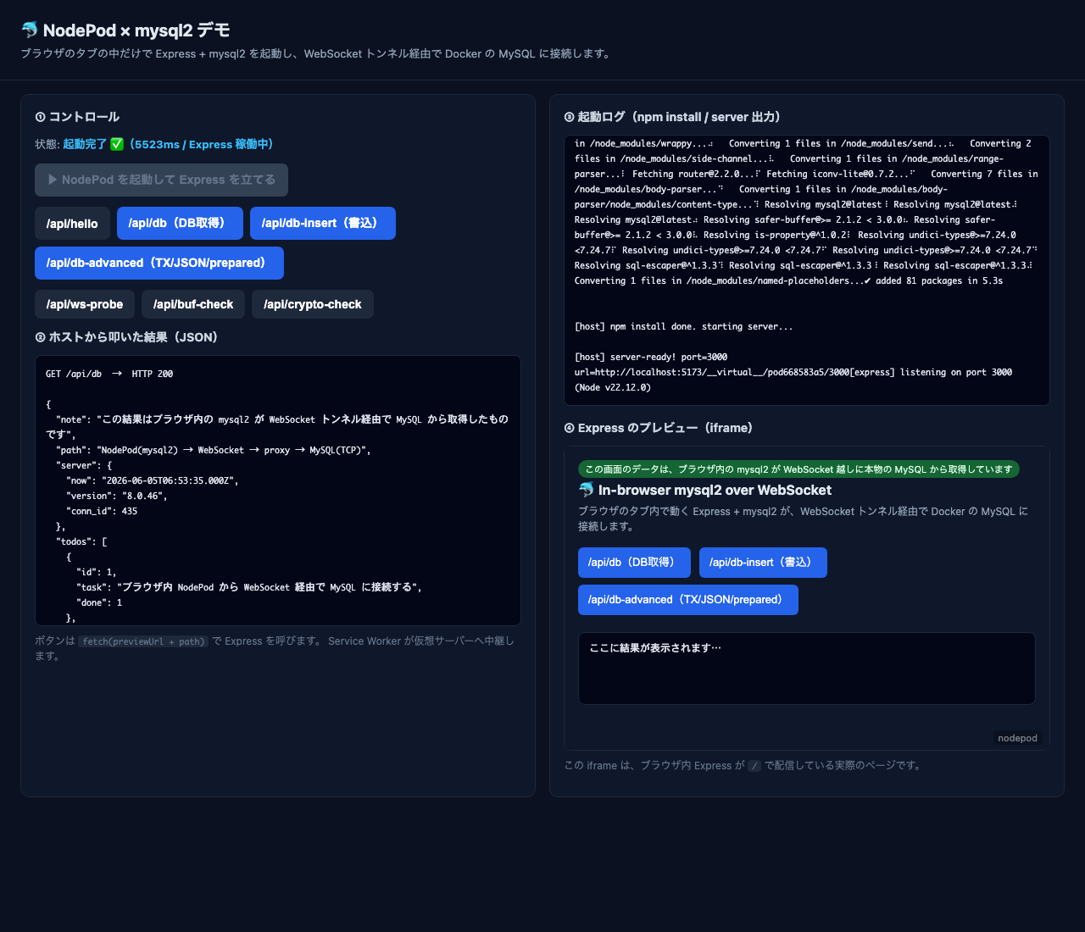Click the ④ Express のプレビュー（iframe） heading
This screenshot has width=1085, height=932.
659,428
